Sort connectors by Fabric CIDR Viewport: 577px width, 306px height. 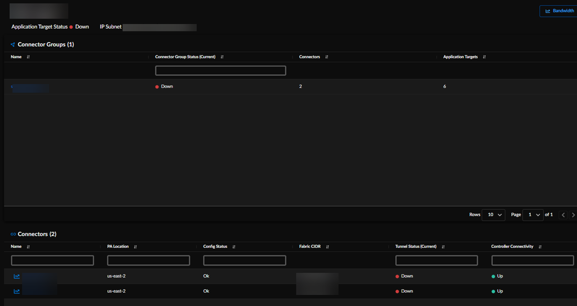pos(327,247)
